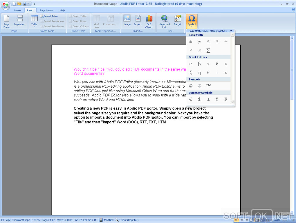Viewport: 296px width, 223px height.
Task: Insert an OLE Object
Action: [x=149, y=21]
